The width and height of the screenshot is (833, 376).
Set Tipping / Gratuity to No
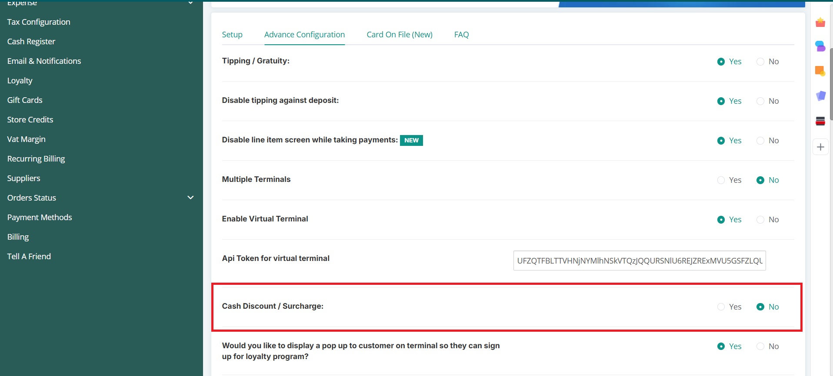(760, 62)
